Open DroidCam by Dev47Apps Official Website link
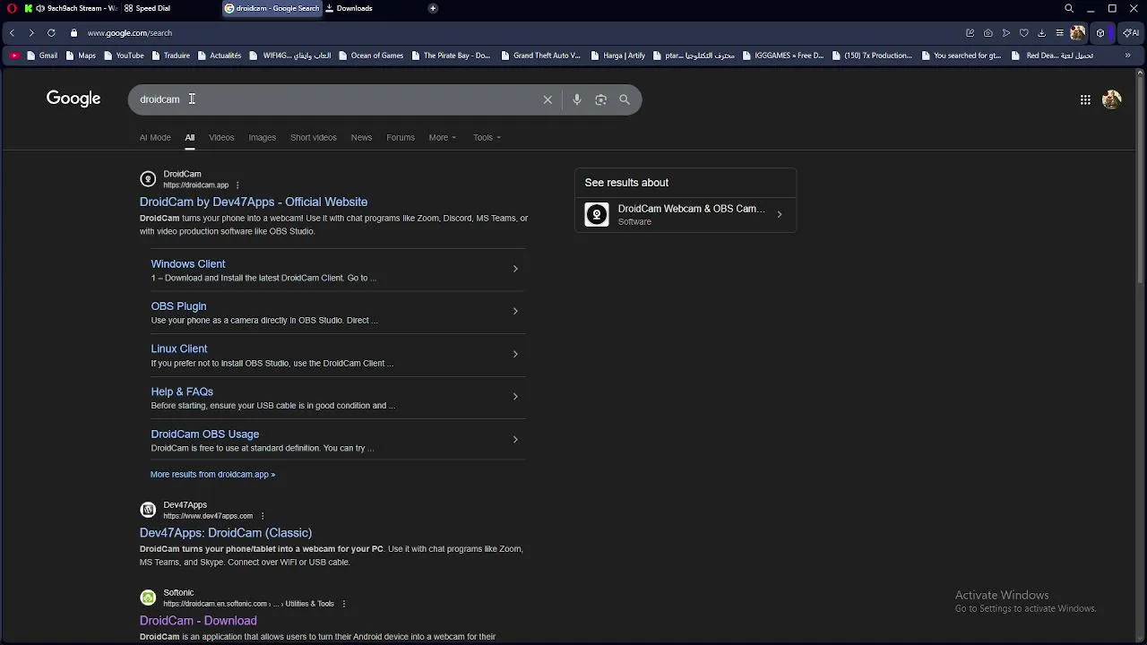This screenshot has width=1147, height=645. click(254, 202)
